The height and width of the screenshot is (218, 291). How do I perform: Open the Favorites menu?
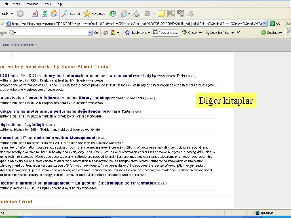click(x=31, y=4)
